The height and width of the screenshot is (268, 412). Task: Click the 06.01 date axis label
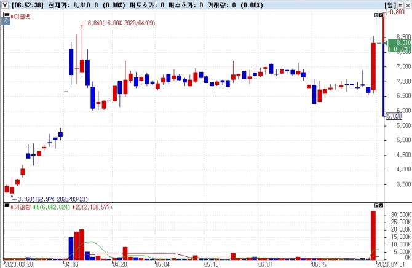click(x=265, y=264)
